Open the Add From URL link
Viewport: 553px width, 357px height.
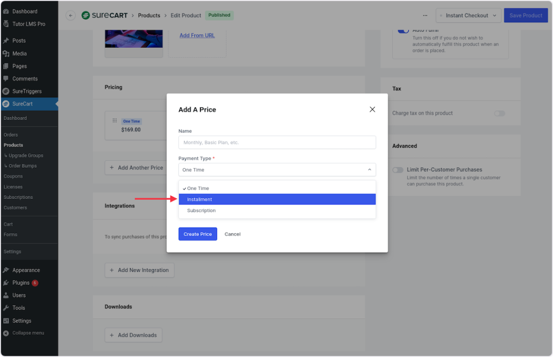(197, 36)
